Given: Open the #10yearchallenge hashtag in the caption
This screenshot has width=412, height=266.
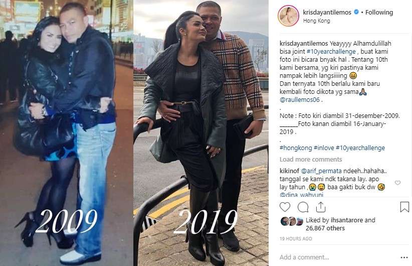Looking at the screenshot, I should pos(331,52).
